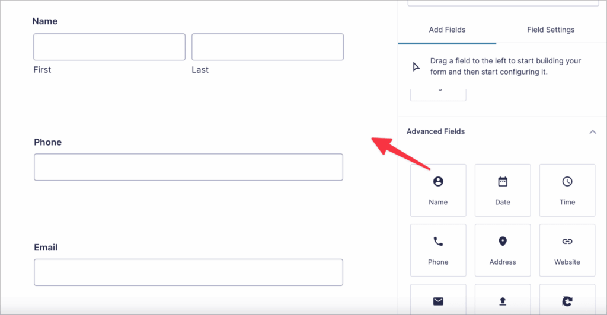Click the File Upload arrow icon

[x=503, y=301]
